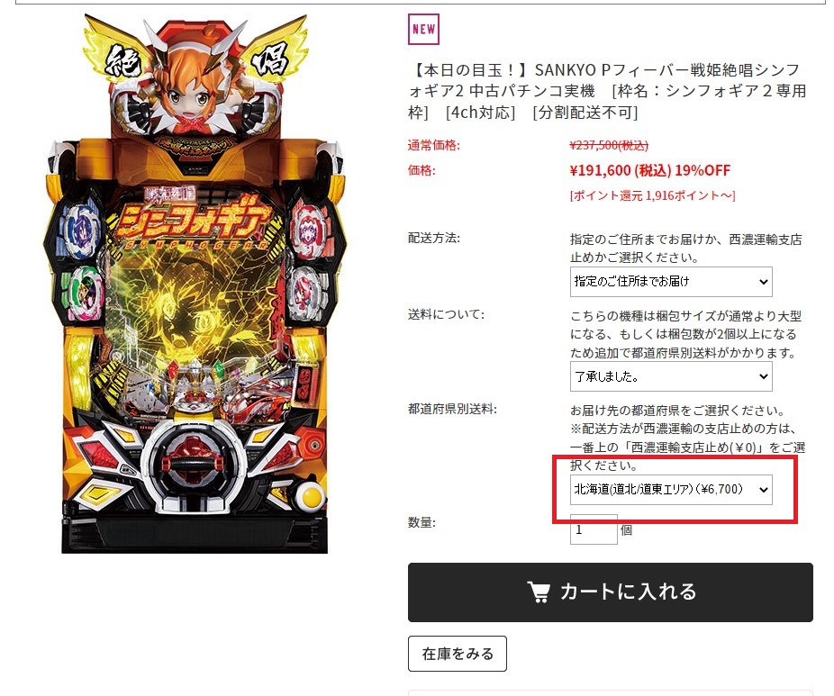Open the 配送方法 delivery method dropdown
The width and height of the screenshot is (834, 696).
671,281
